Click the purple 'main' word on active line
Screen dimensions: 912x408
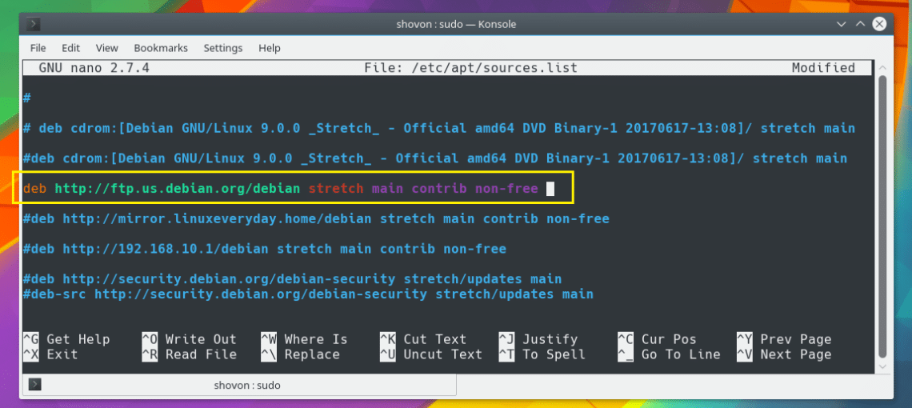[x=387, y=189]
